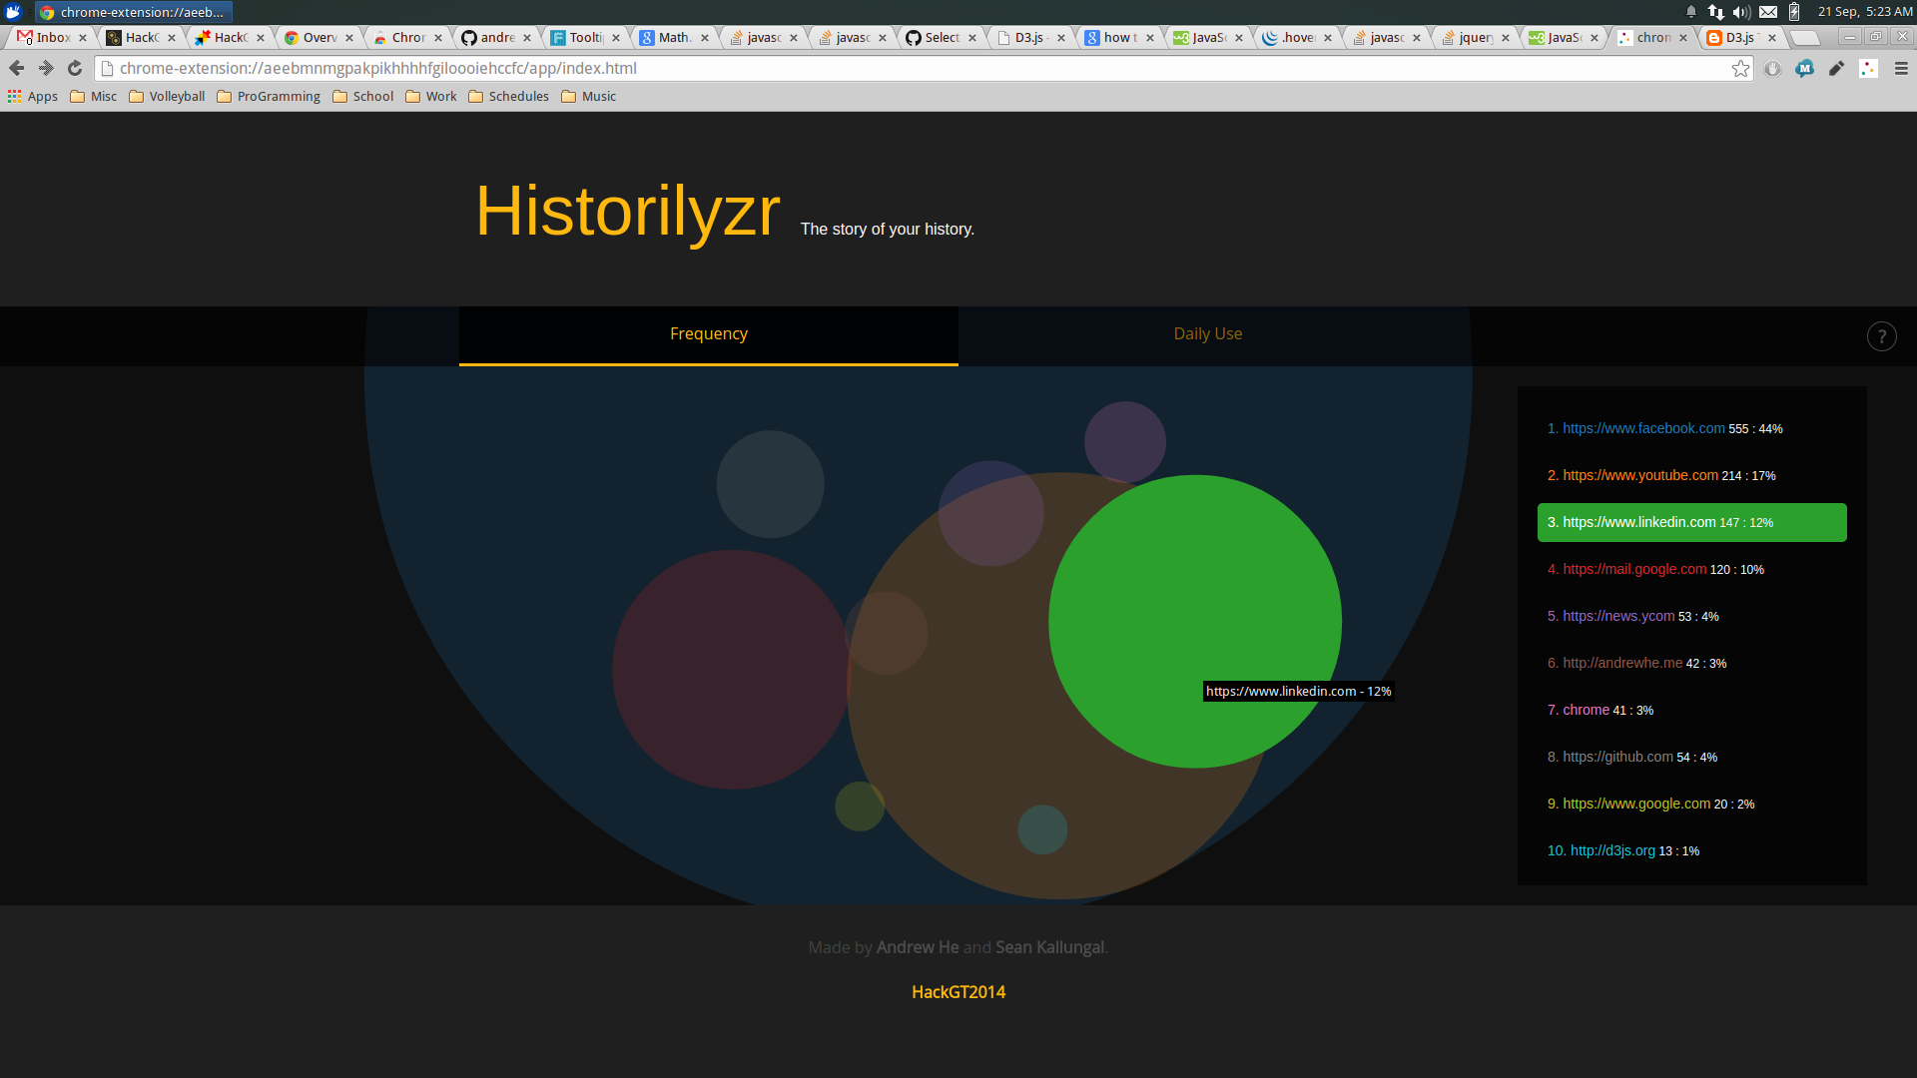Go back with the back arrow

tap(16, 68)
